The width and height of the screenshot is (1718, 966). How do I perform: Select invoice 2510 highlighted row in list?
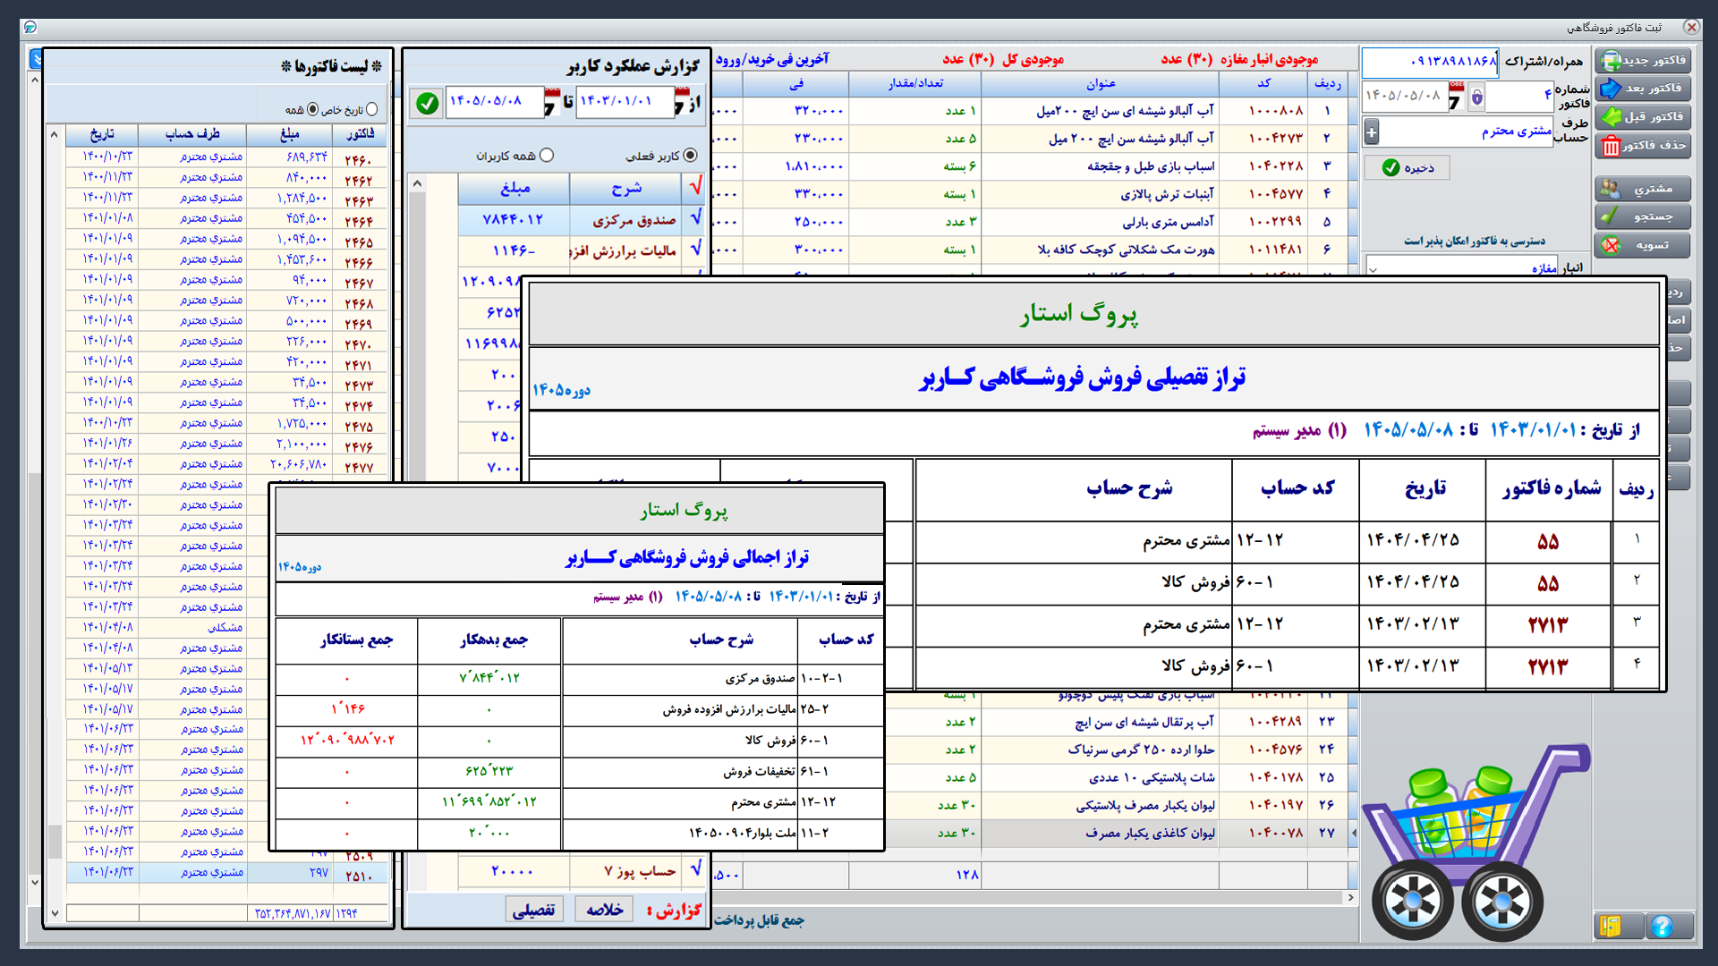tap(227, 873)
